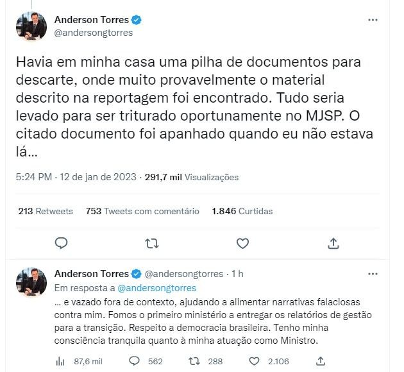Open the three-dot menu of main tweet
The width and height of the screenshot is (404, 372).
[373, 20]
